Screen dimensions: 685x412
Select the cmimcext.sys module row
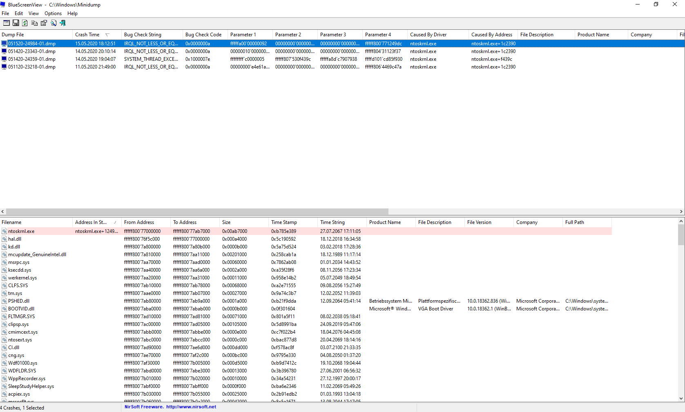pyautogui.click(x=306, y=332)
